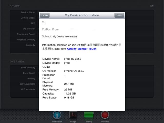Open the Information tab icon

point(57,115)
